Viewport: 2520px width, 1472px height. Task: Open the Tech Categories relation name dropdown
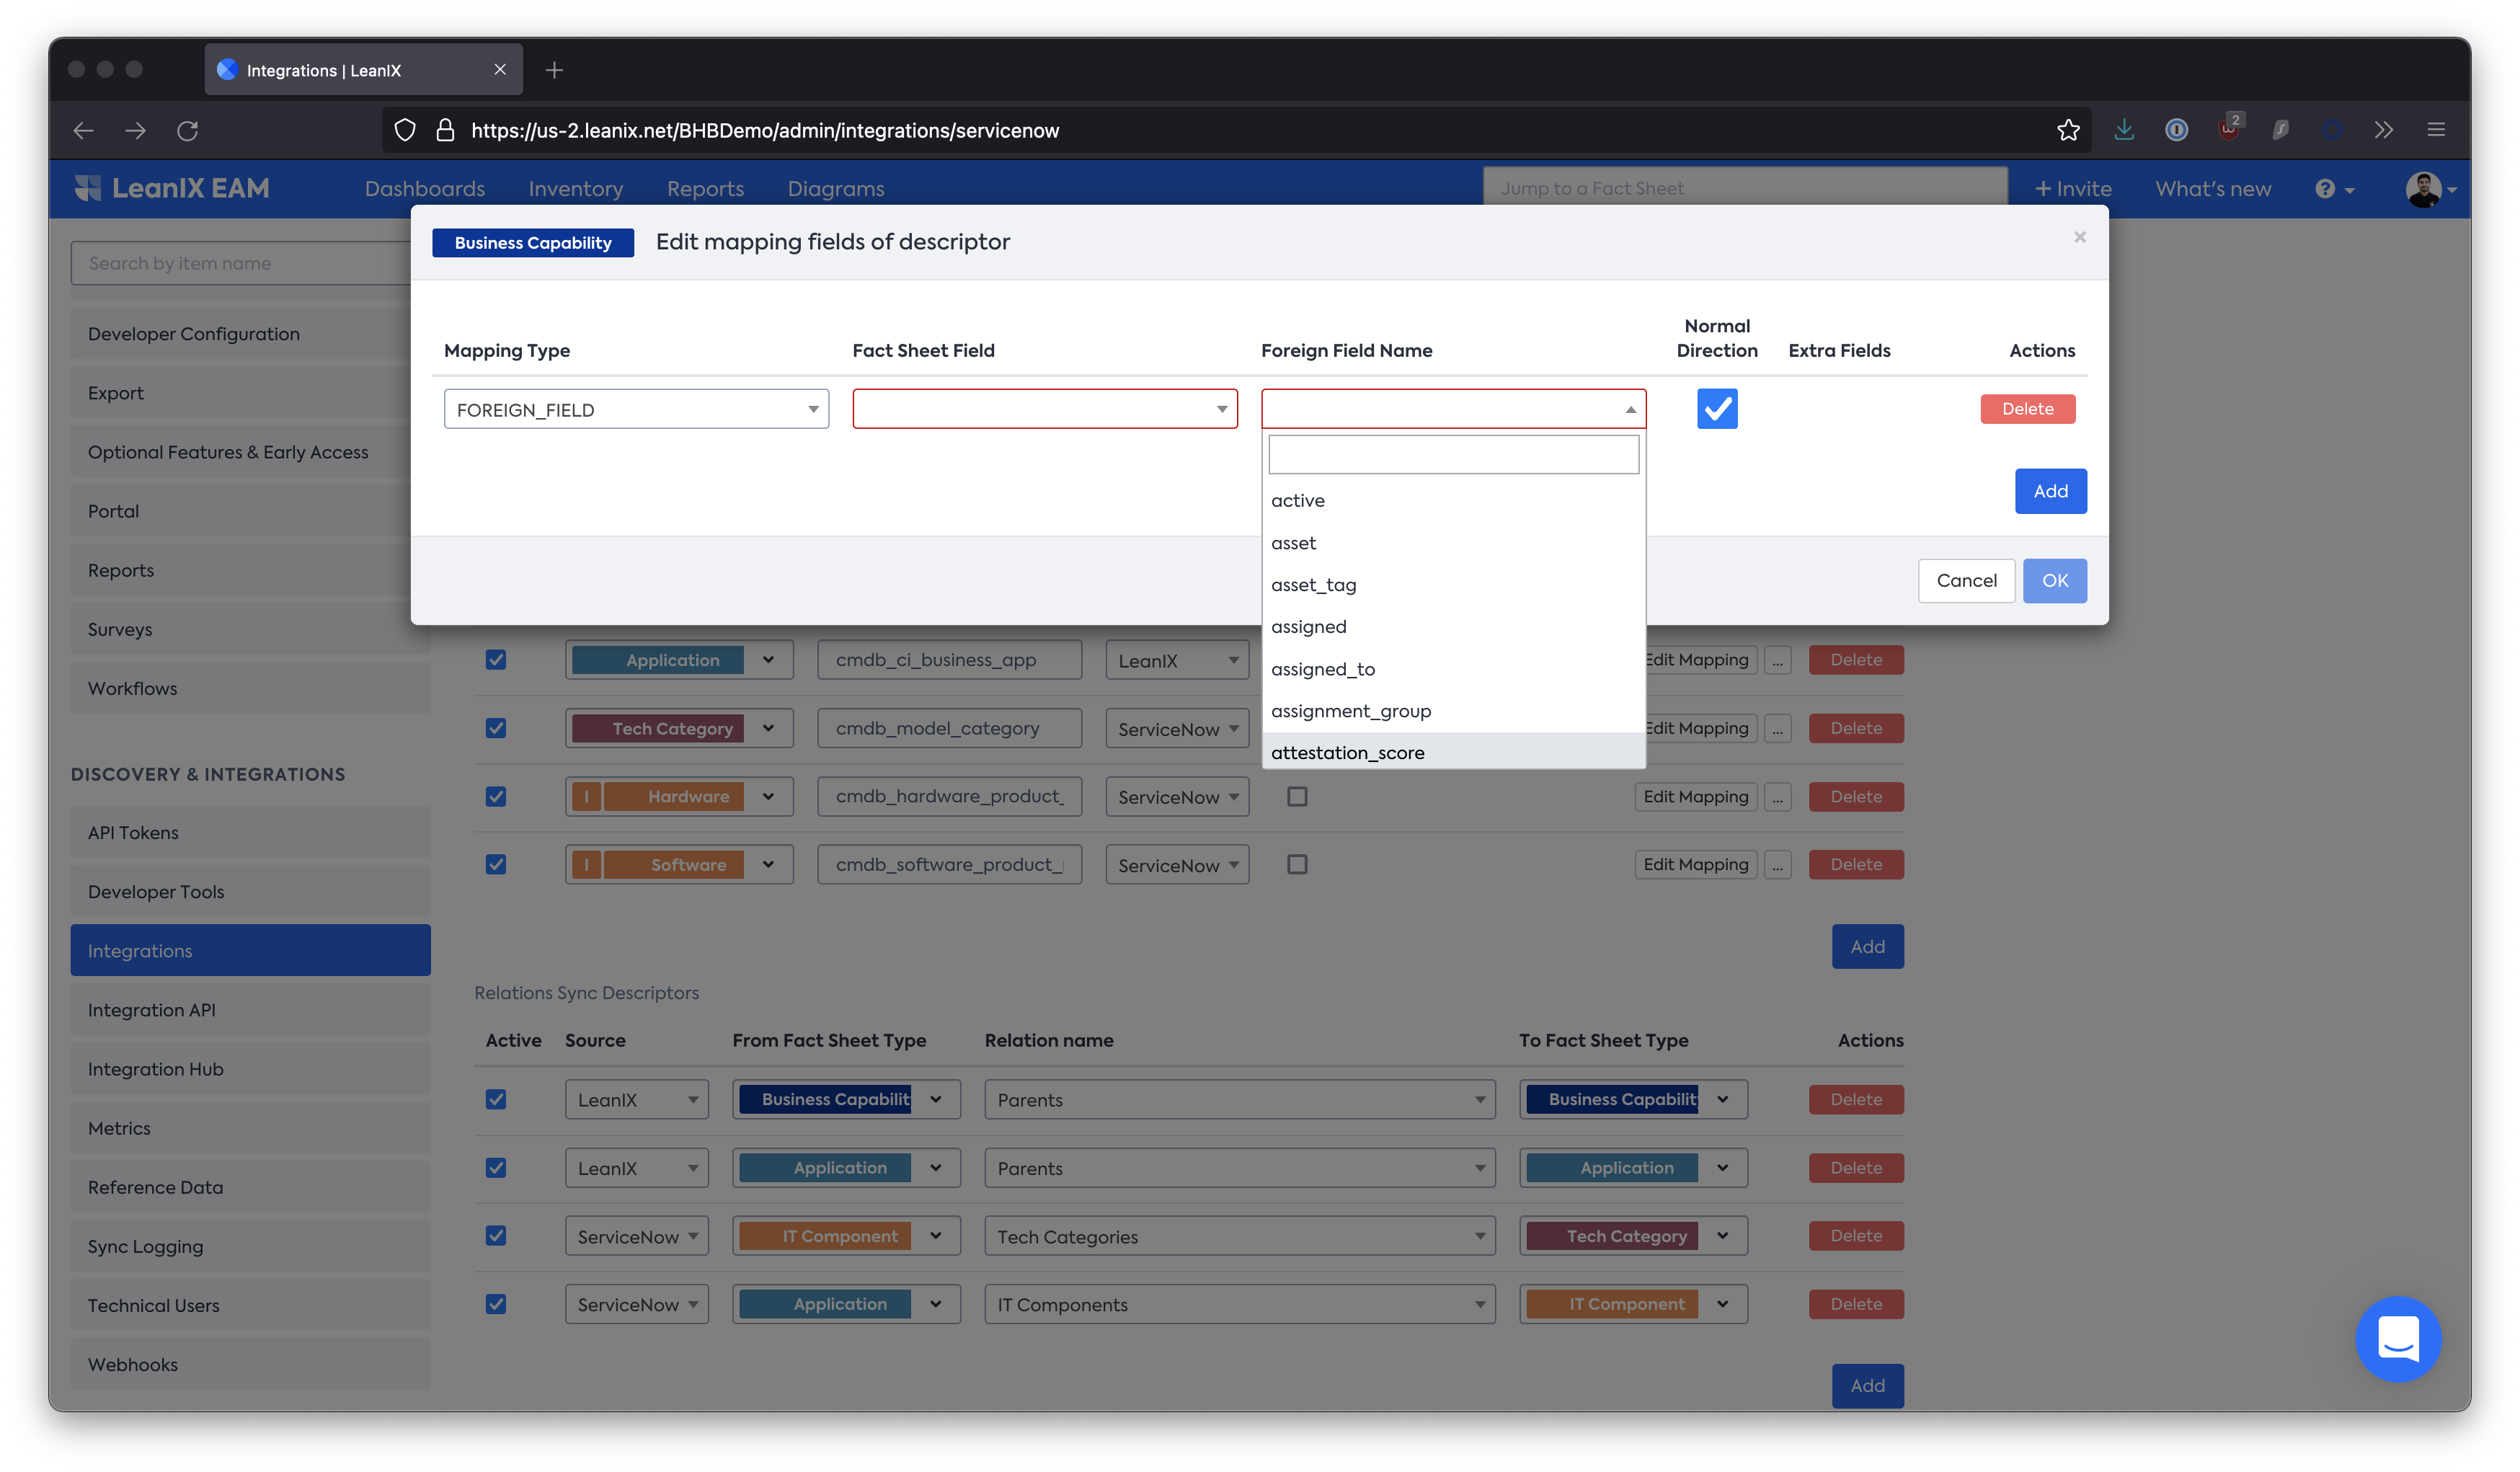tap(1239, 1236)
